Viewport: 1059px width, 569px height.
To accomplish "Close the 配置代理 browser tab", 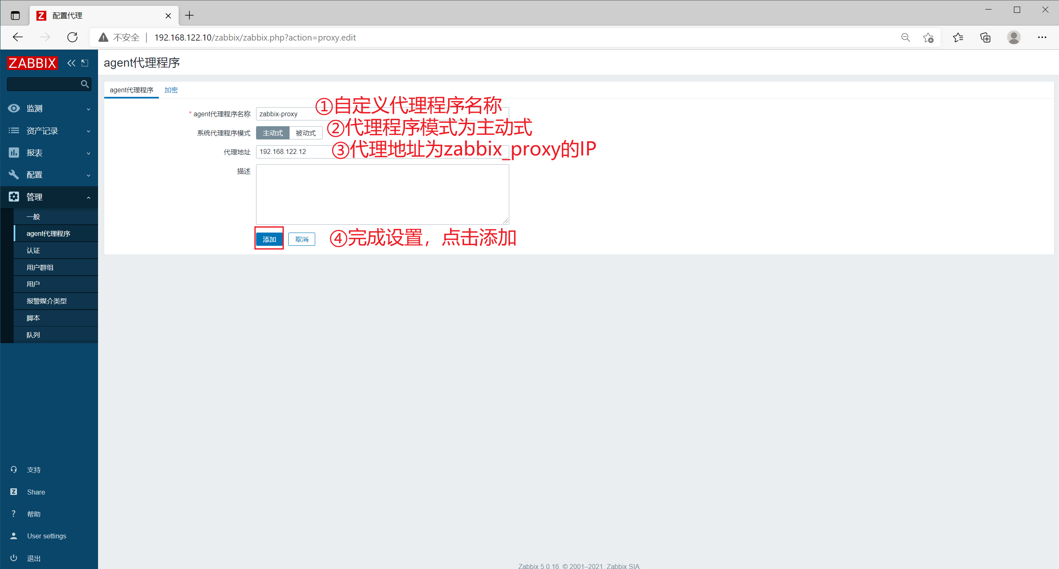I will click(168, 16).
